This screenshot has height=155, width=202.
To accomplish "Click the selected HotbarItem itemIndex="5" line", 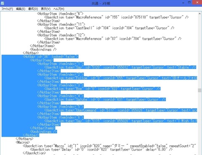I will coord(60,107).
